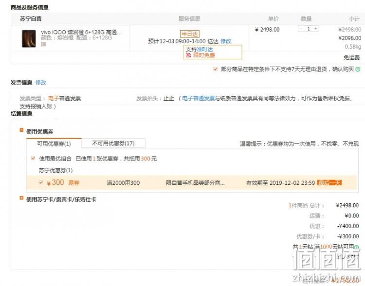365x286 pixels.
Task: Click the 颜色：熔岩橙 配置：6+128G spec text
Action: (x=76, y=38)
